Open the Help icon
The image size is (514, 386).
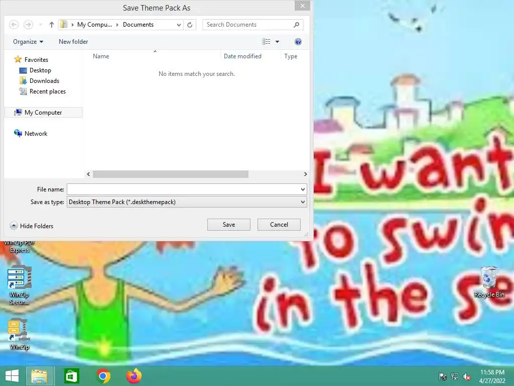coord(298,42)
